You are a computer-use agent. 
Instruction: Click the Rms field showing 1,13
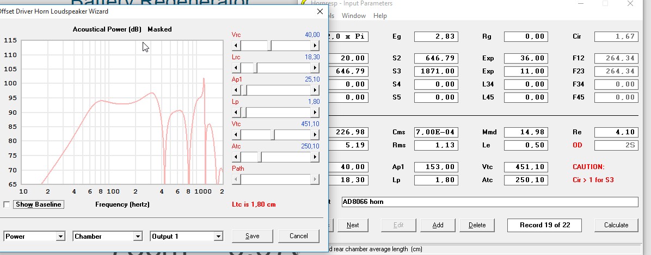(x=436, y=145)
